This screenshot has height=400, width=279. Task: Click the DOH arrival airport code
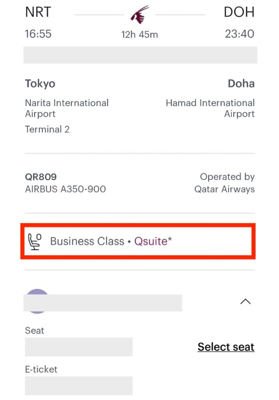click(x=239, y=12)
